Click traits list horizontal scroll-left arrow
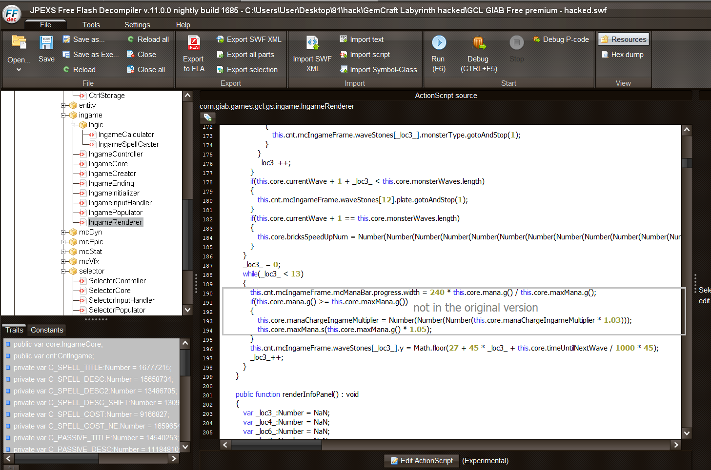 click(x=8, y=458)
